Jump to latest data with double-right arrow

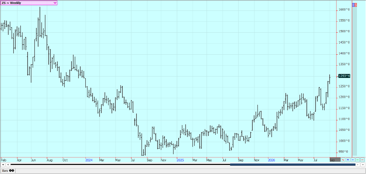[363, 165]
